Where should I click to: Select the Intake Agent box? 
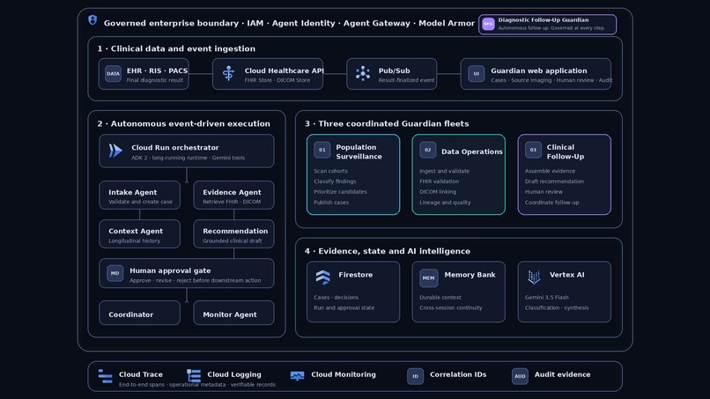[139, 196]
